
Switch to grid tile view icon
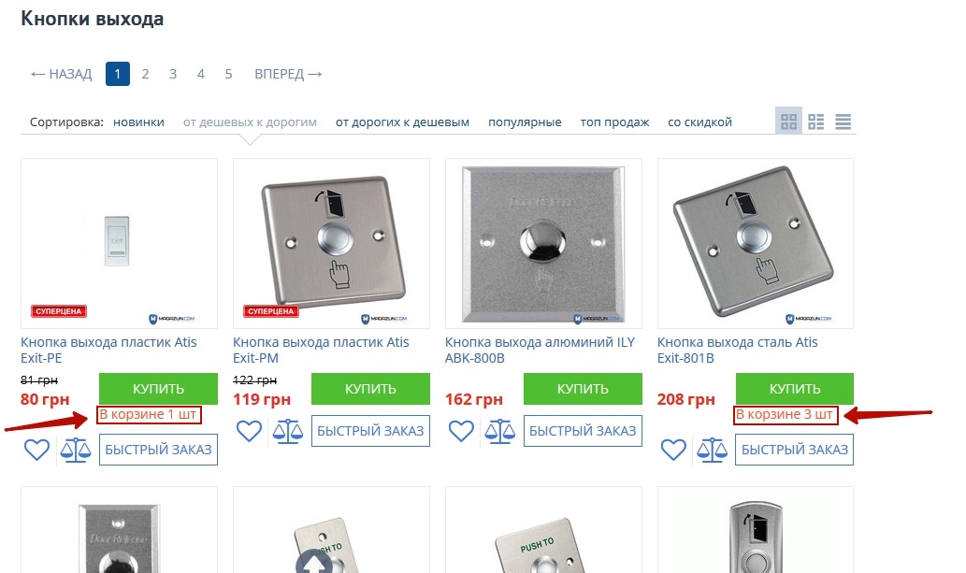(x=788, y=122)
